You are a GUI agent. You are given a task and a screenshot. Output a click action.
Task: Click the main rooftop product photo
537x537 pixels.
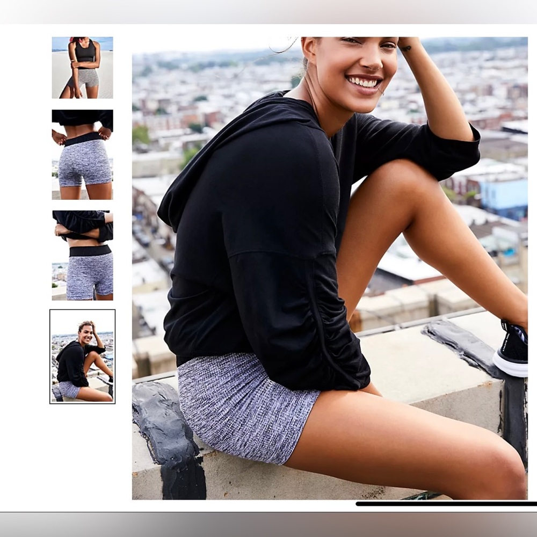tap(330, 268)
